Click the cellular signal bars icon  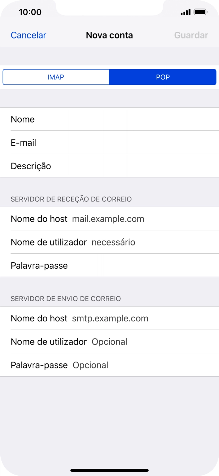click(x=185, y=11)
